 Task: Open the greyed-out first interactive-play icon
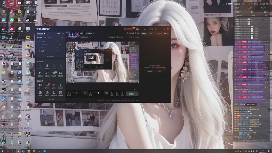40,66
